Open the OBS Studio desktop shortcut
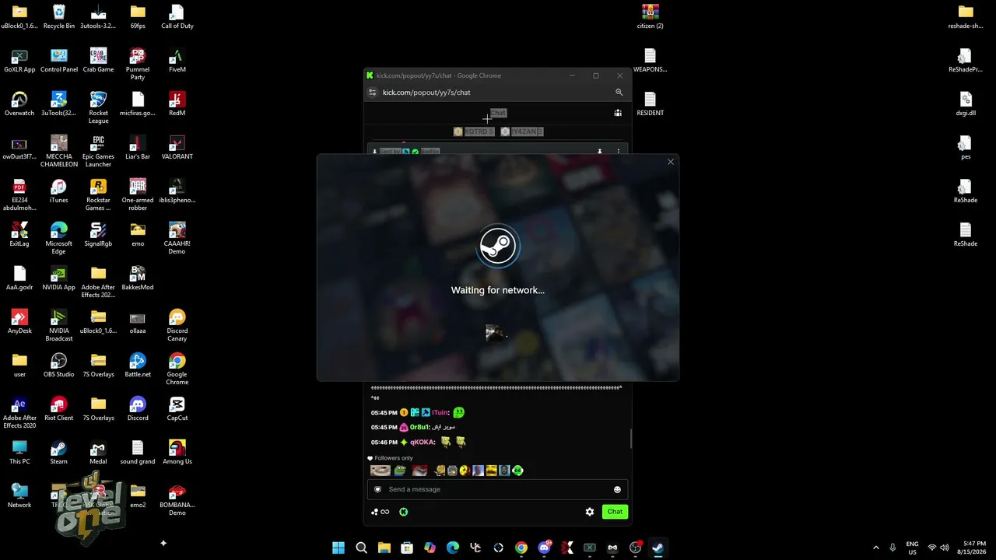The height and width of the screenshot is (560, 996). pos(59,365)
